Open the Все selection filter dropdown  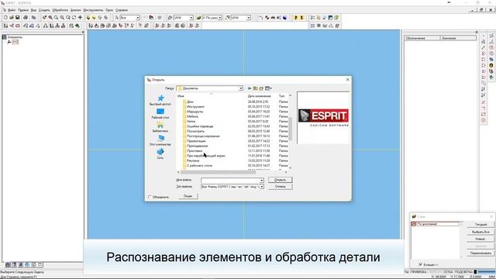pos(138,18)
